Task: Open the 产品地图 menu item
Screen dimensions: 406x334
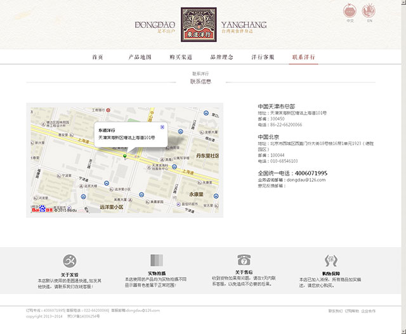Action: coord(140,57)
